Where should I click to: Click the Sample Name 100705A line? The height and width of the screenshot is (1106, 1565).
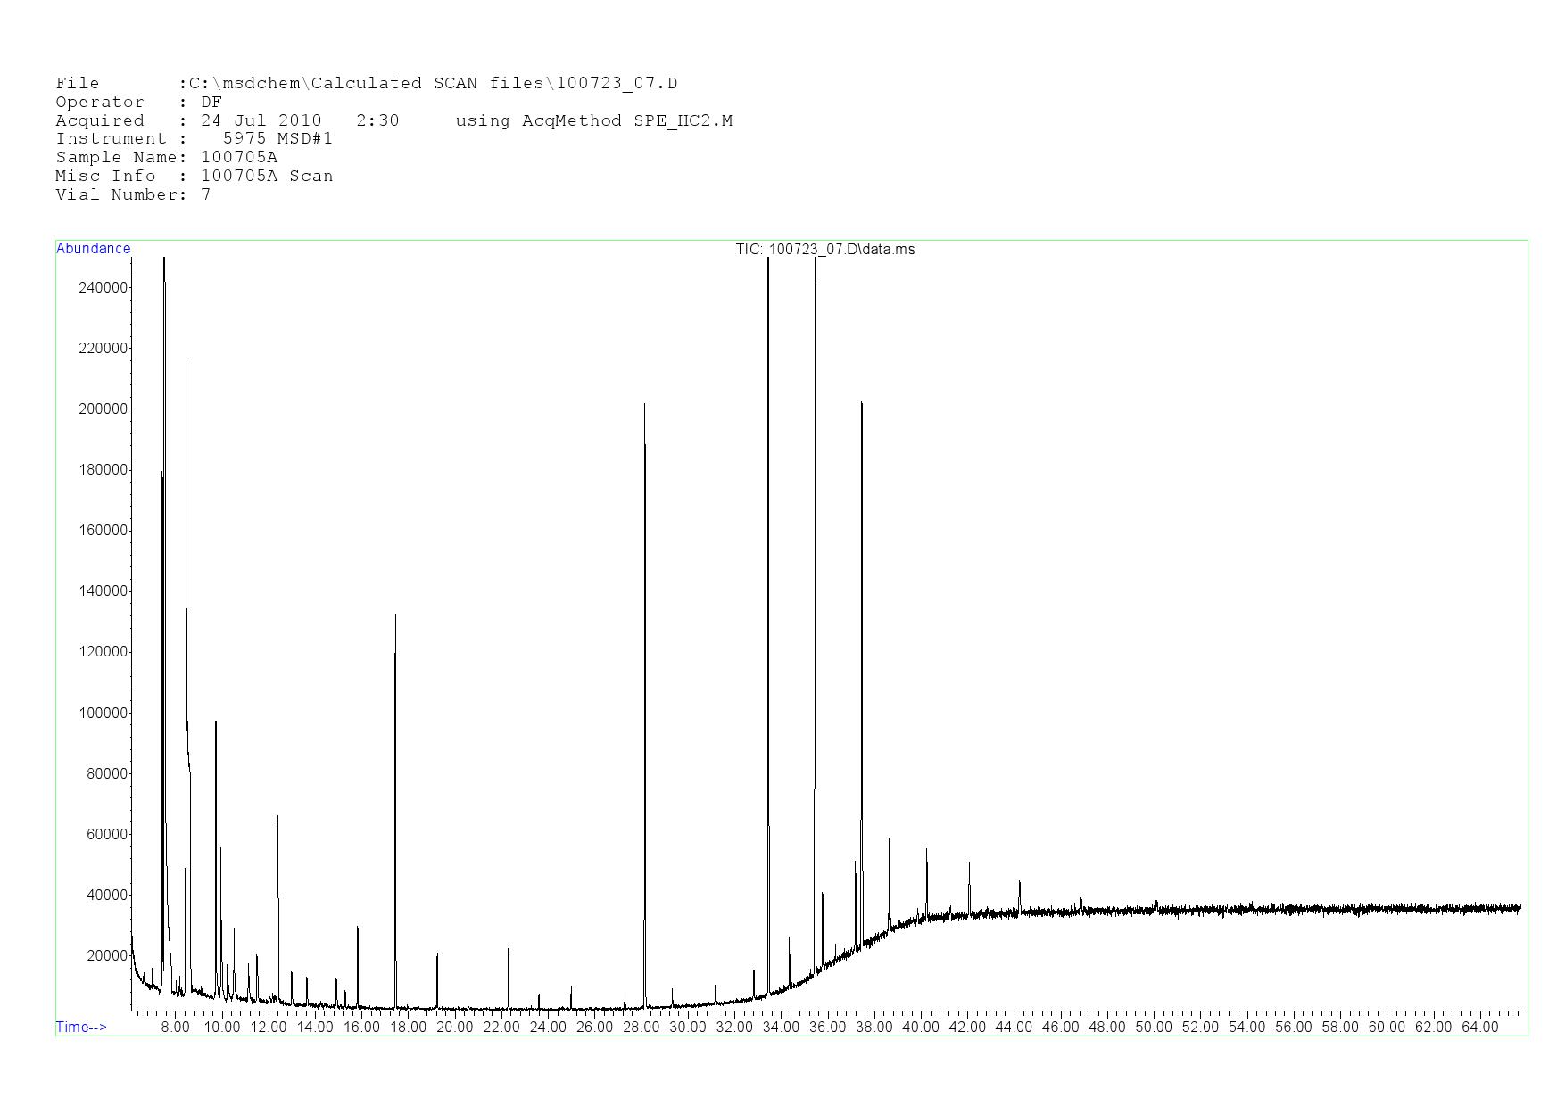coord(167,157)
